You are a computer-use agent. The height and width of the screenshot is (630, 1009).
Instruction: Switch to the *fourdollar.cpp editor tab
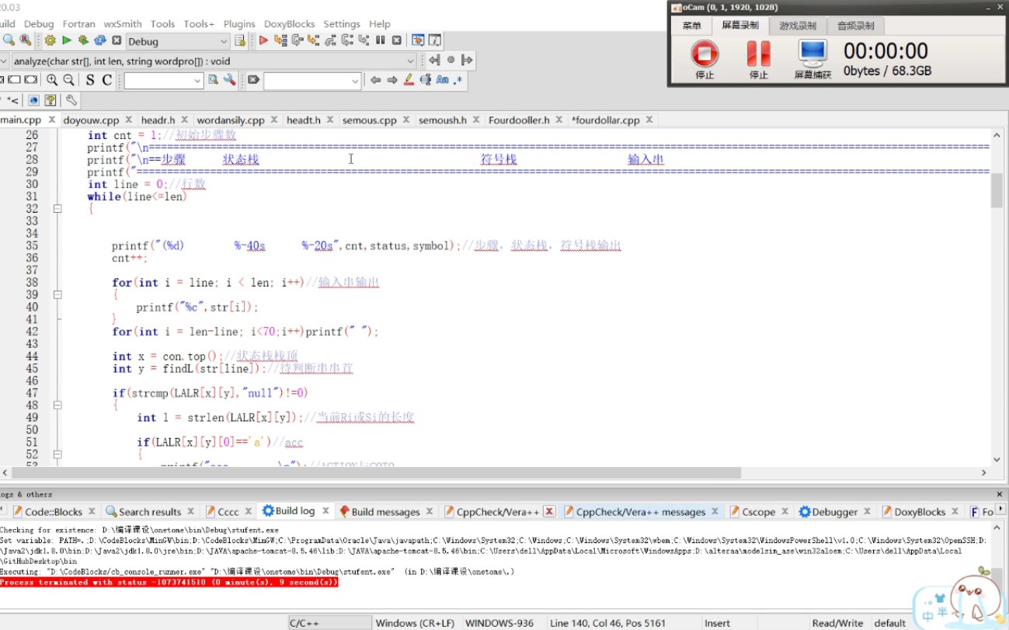(605, 120)
